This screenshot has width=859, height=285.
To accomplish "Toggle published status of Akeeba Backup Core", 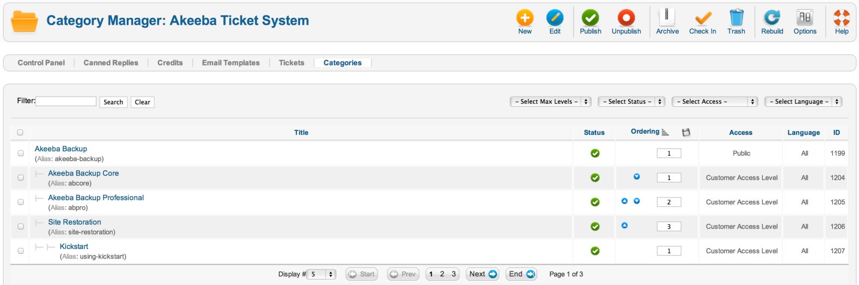I will click(x=595, y=178).
